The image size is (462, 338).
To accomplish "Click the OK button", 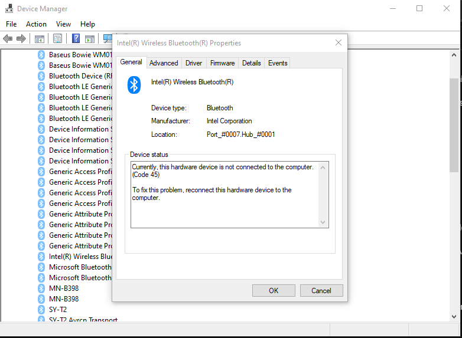I will click(x=274, y=291).
